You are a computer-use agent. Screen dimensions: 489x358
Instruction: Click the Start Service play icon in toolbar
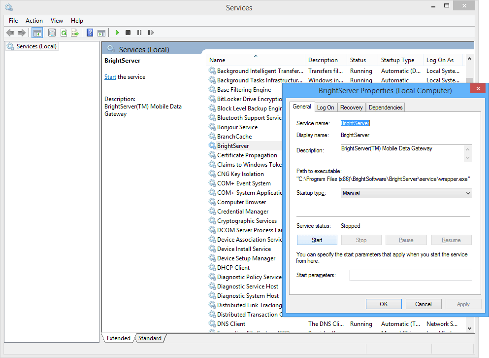coord(117,33)
